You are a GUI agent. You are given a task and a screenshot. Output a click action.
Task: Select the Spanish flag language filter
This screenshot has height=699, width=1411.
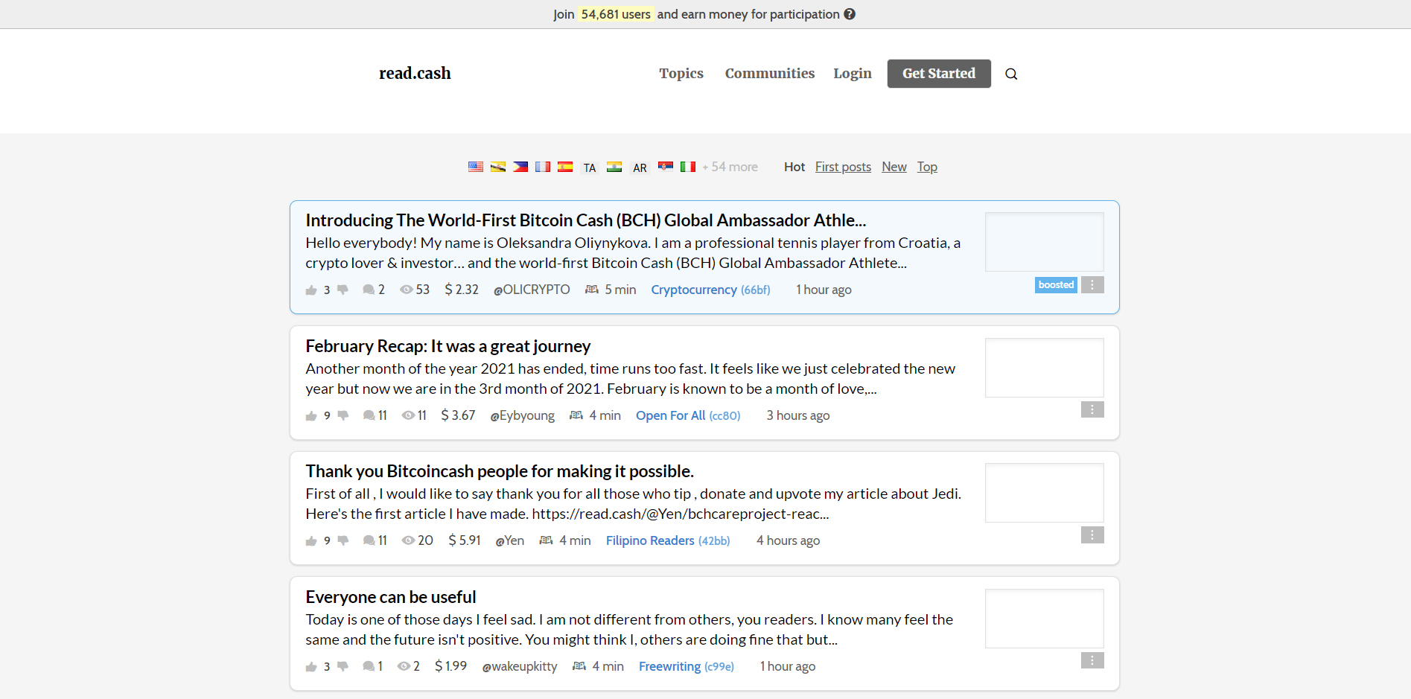(565, 167)
